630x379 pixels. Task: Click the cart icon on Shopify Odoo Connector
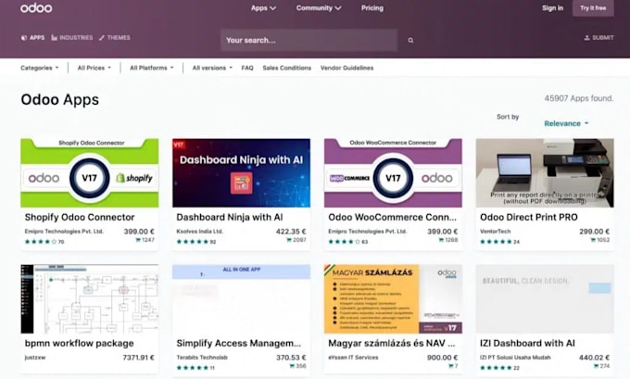pyautogui.click(x=138, y=240)
